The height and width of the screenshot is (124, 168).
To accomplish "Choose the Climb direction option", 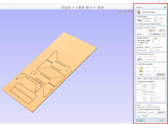I will point(146,47).
